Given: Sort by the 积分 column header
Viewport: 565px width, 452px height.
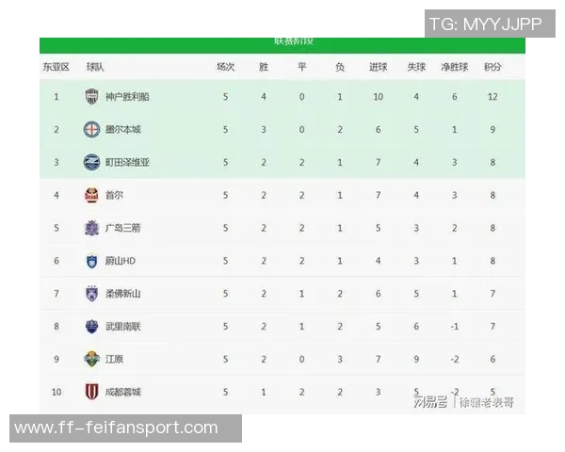Looking at the screenshot, I should pos(492,68).
